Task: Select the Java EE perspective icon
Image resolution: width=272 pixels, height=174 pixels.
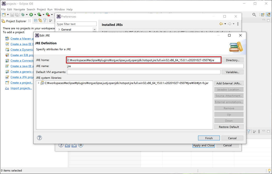Action: coord(268,15)
